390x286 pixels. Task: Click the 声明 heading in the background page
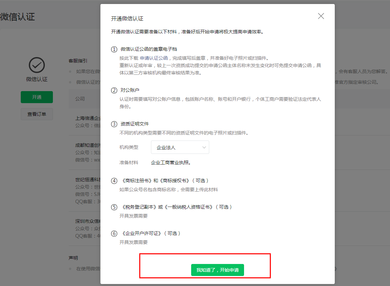point(73,258)
